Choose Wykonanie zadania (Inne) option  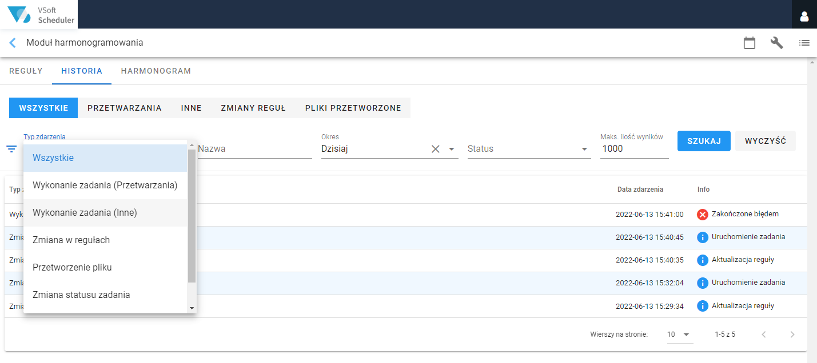105,213
